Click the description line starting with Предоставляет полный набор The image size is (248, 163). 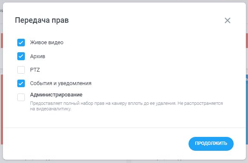[x=127, y=103]
